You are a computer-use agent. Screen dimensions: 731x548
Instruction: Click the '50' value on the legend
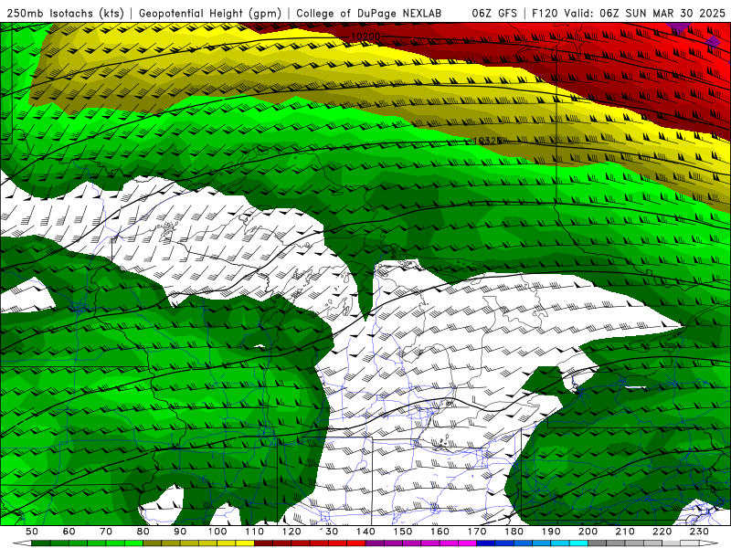tap(32, 532)
